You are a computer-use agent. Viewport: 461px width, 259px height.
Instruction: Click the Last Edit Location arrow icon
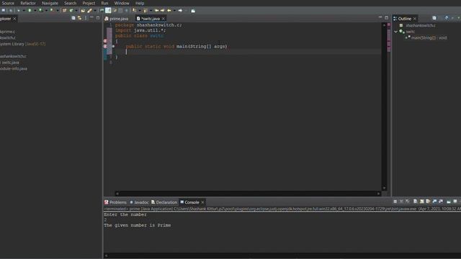(x=157, y=10)
